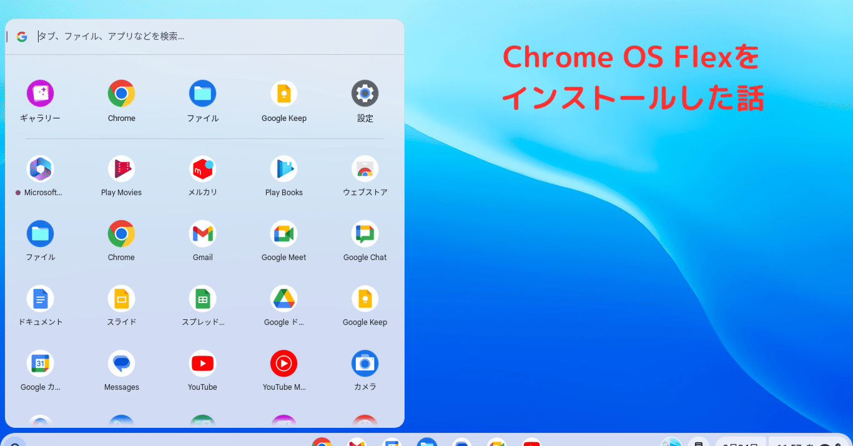Open the ドキュメント (Docs) app
This screenshot has height=446, width=853.
tap(40, 297)
